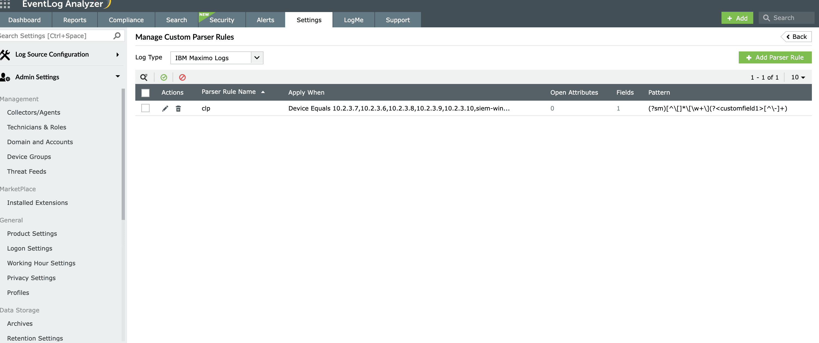The image size is (819, 343).
Task: Open Collectors/Agents settings
Action: coord(34,112)
